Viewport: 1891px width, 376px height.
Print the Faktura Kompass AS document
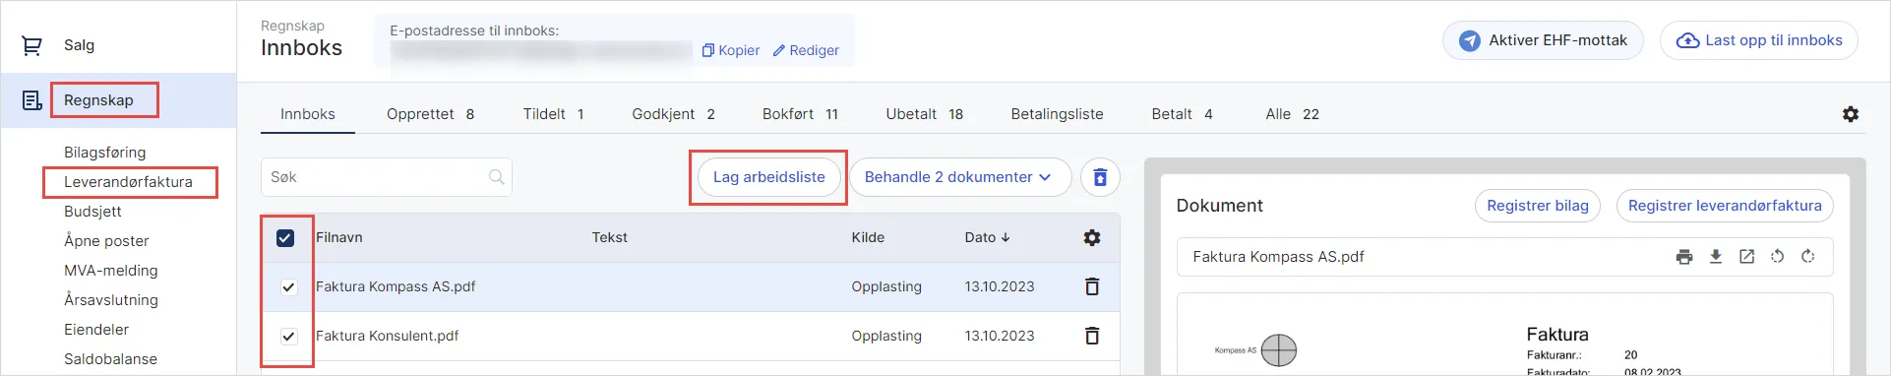[1684, 257]
